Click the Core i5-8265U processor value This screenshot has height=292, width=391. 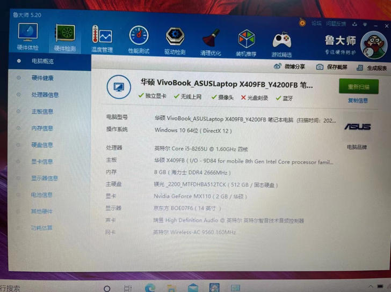point(201,149)
